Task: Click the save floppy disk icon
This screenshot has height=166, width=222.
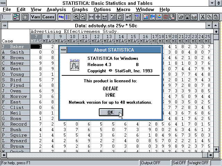Action: pyautogui.click(x=187, y=17)
